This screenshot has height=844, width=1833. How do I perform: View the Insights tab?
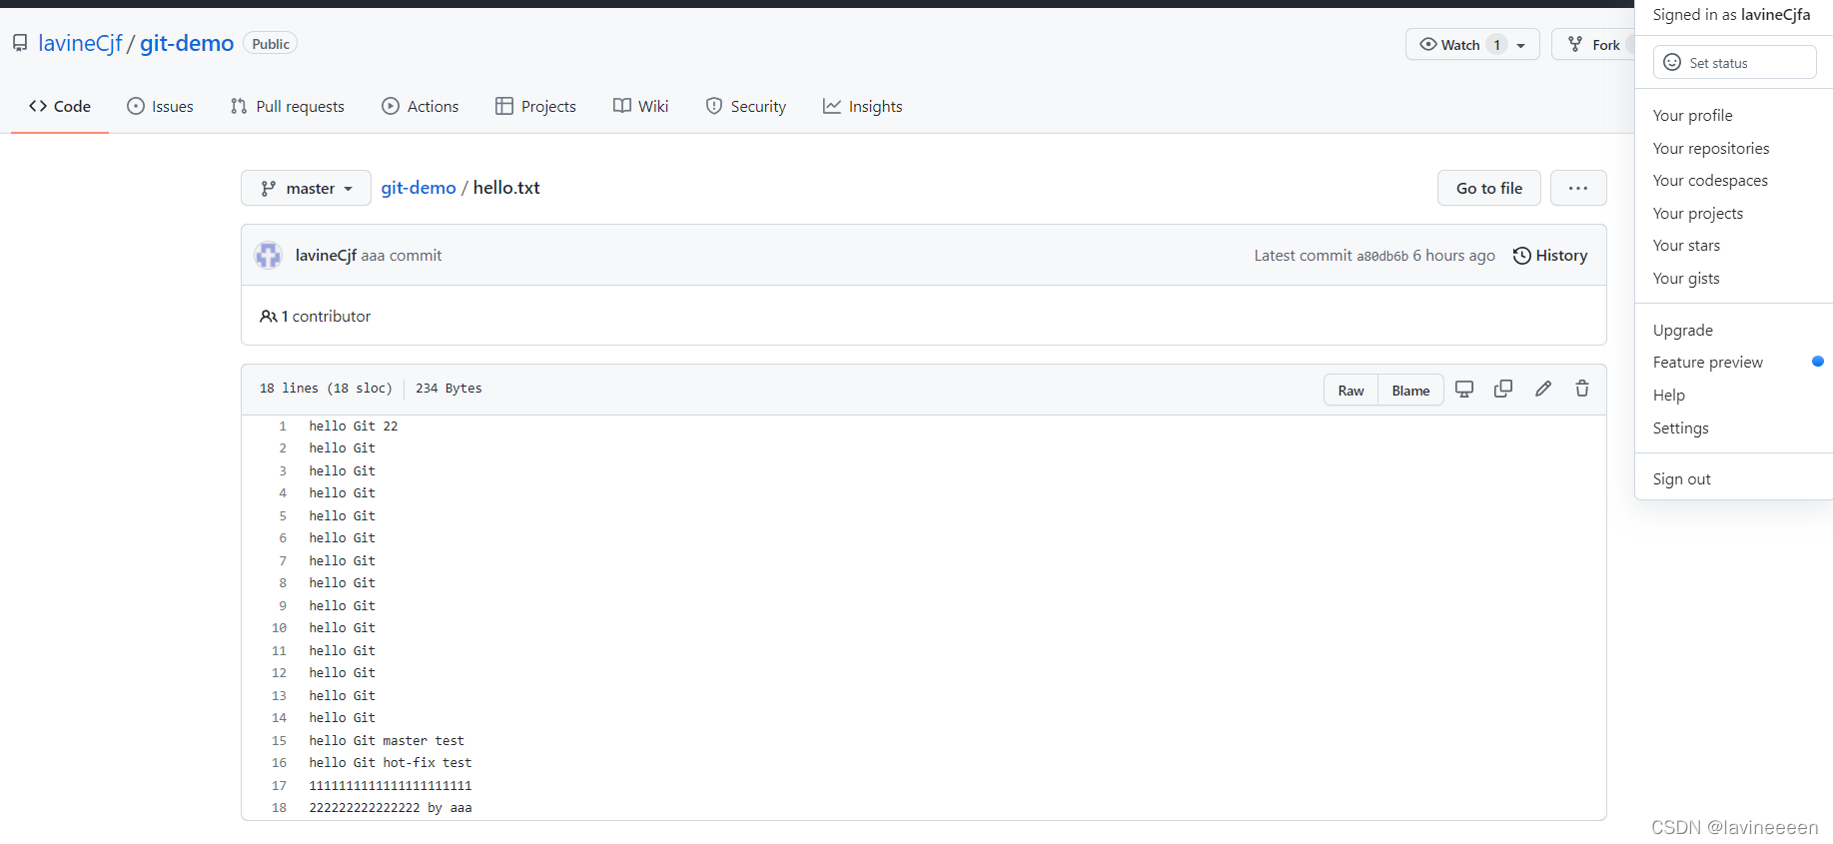[863, 106]
